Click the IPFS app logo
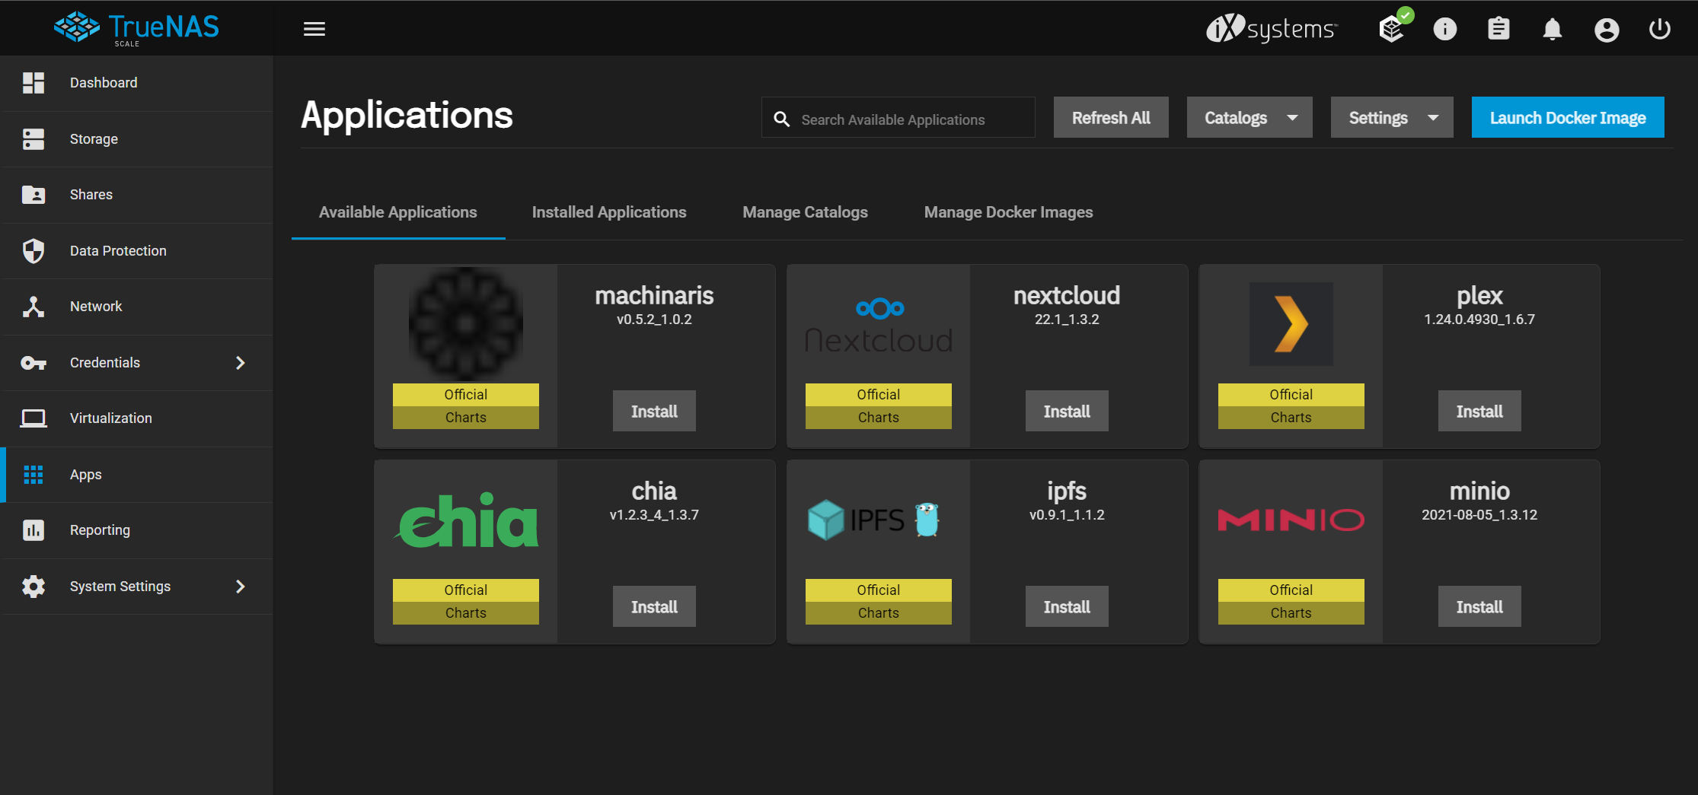This screenshot has width=1698, height=795. [x=874, y=520]
